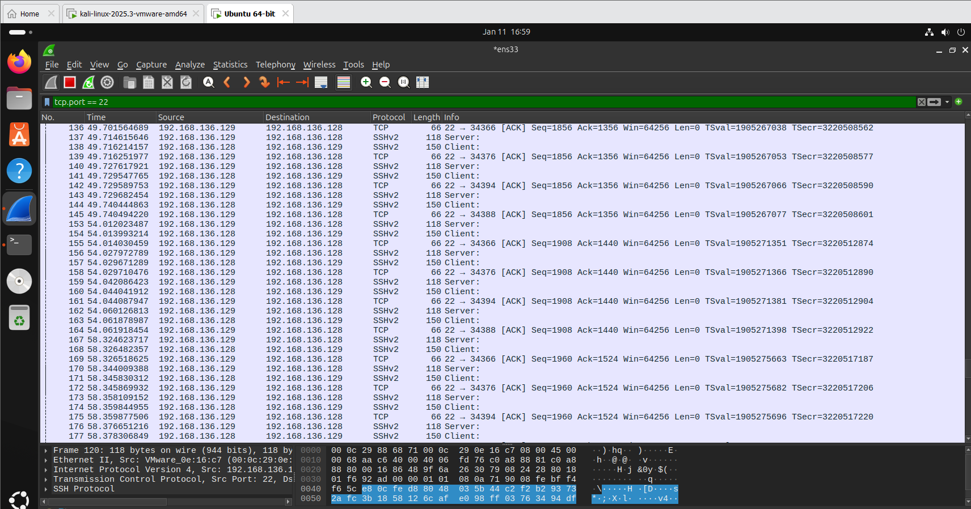Open the Telephony menu

(x=276, y=65)
